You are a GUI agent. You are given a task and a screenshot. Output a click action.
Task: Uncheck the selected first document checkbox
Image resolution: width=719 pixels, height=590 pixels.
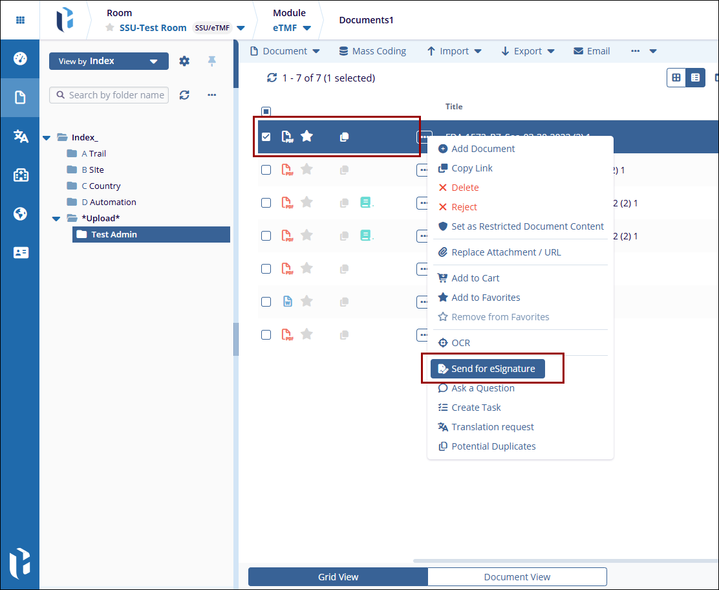[x=266, y=137]
